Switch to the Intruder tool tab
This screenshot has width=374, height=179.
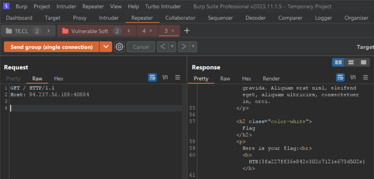point(109,18)
